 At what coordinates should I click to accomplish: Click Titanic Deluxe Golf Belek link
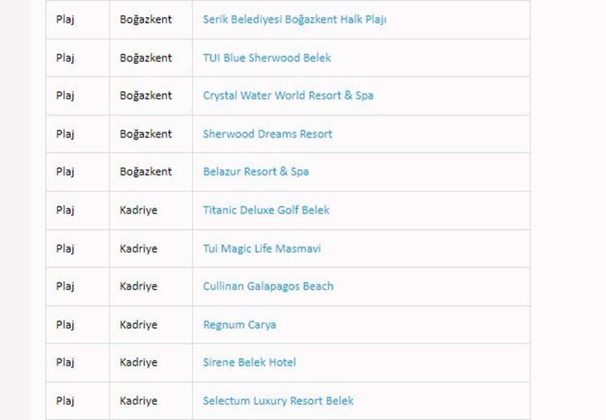(x=266, y=210)
